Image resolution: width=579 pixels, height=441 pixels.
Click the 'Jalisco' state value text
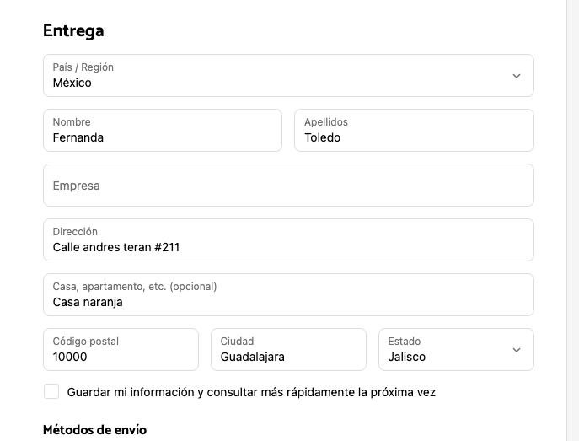[x=407, y=357]
